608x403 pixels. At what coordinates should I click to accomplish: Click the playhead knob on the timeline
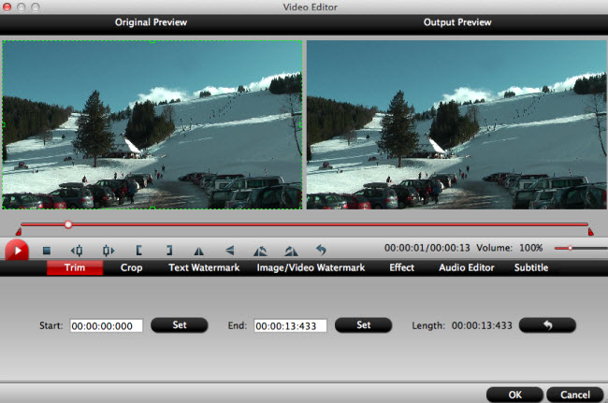click(68, 224)
